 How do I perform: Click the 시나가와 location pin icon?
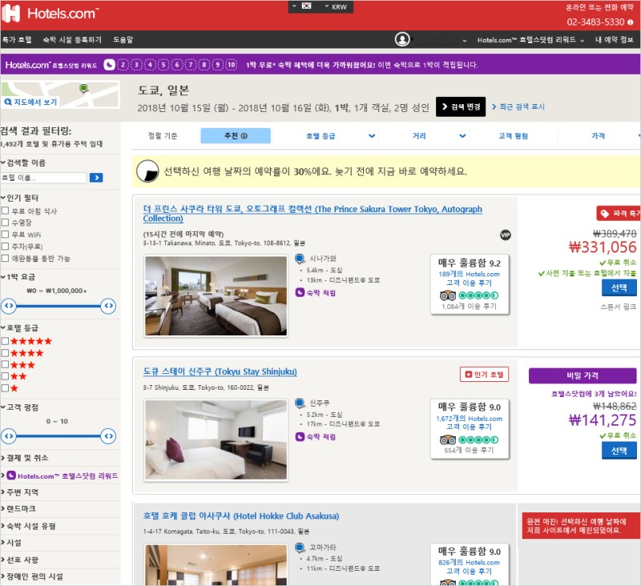coord(300,259)
